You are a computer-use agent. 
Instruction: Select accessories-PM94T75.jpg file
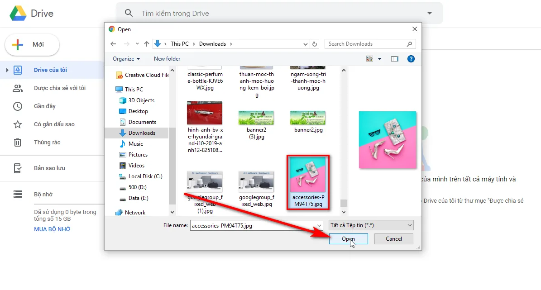(308, 182)
